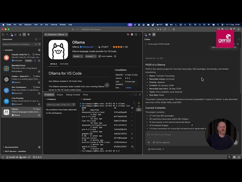Click the Ollama star rating
This screenshot has height=182, width=242.
120,47
